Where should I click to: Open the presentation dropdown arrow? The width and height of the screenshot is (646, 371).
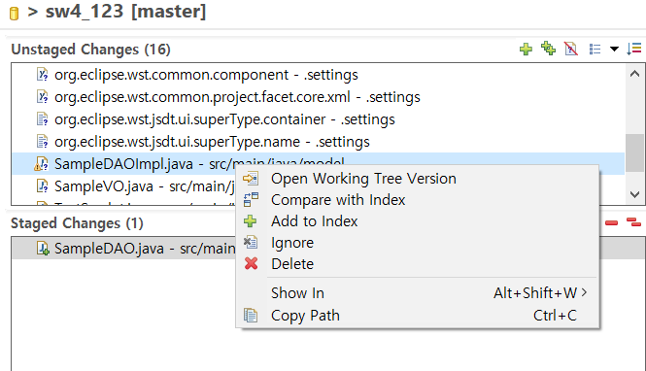click(x=614, y=49)
